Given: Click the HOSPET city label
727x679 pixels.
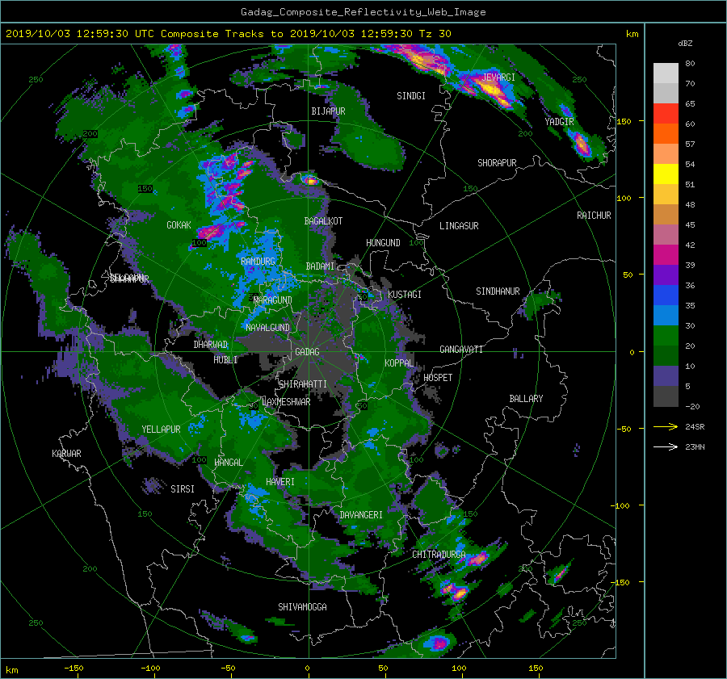Looking at the screenshot, I should tap(438, 378).
